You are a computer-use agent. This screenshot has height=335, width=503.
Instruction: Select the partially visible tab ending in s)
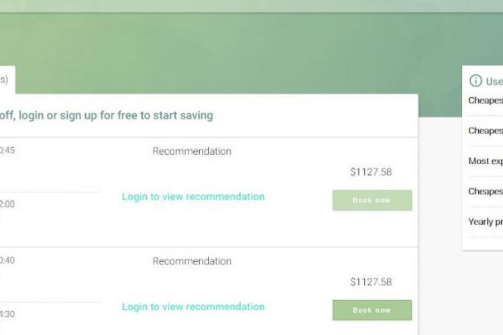7,80
